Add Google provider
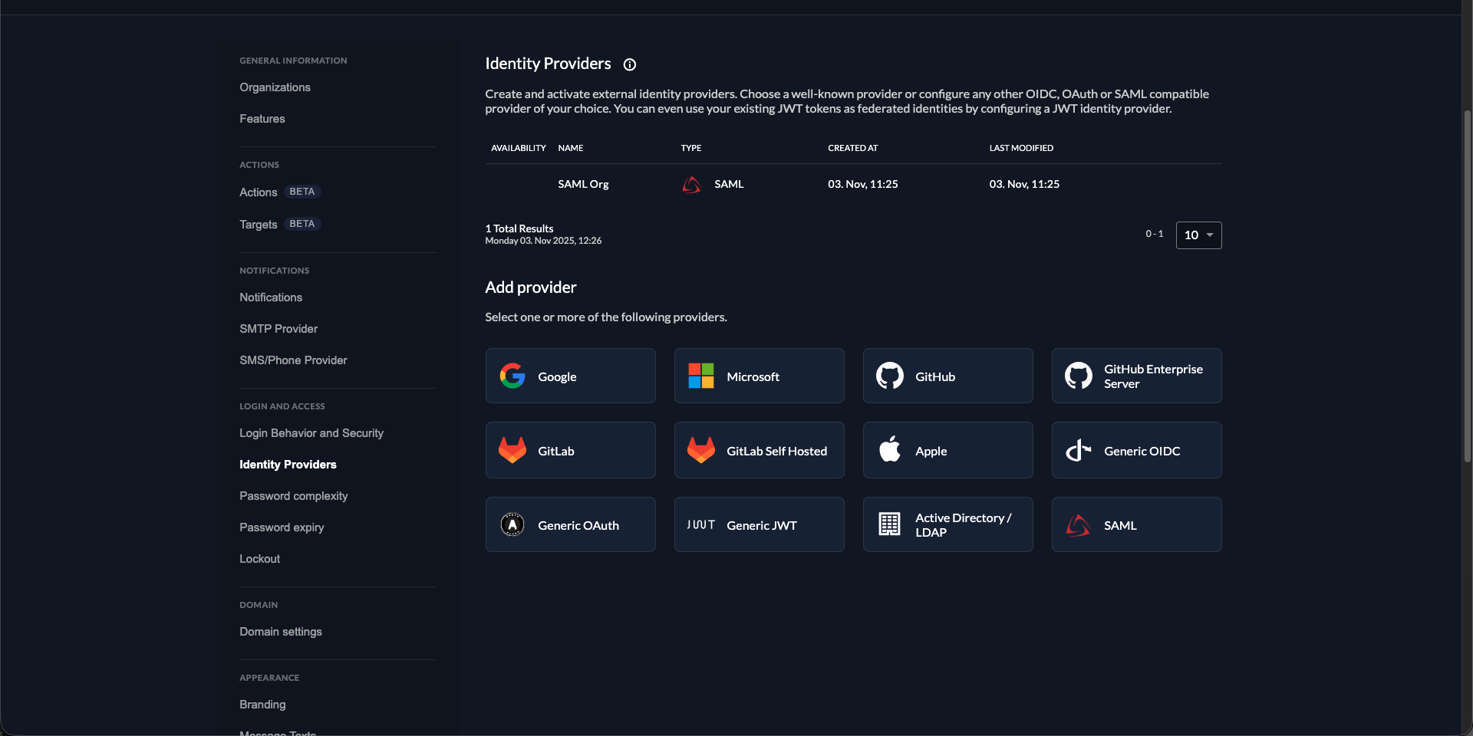 571,376
